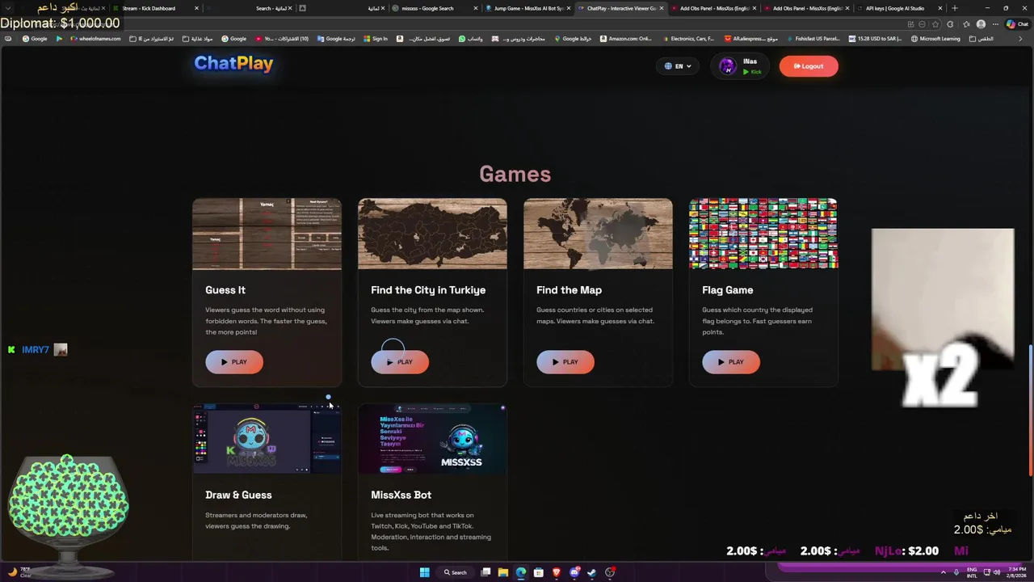Open the Draw & Guess thumbnail
The image size is (1034, 582).
267,439
